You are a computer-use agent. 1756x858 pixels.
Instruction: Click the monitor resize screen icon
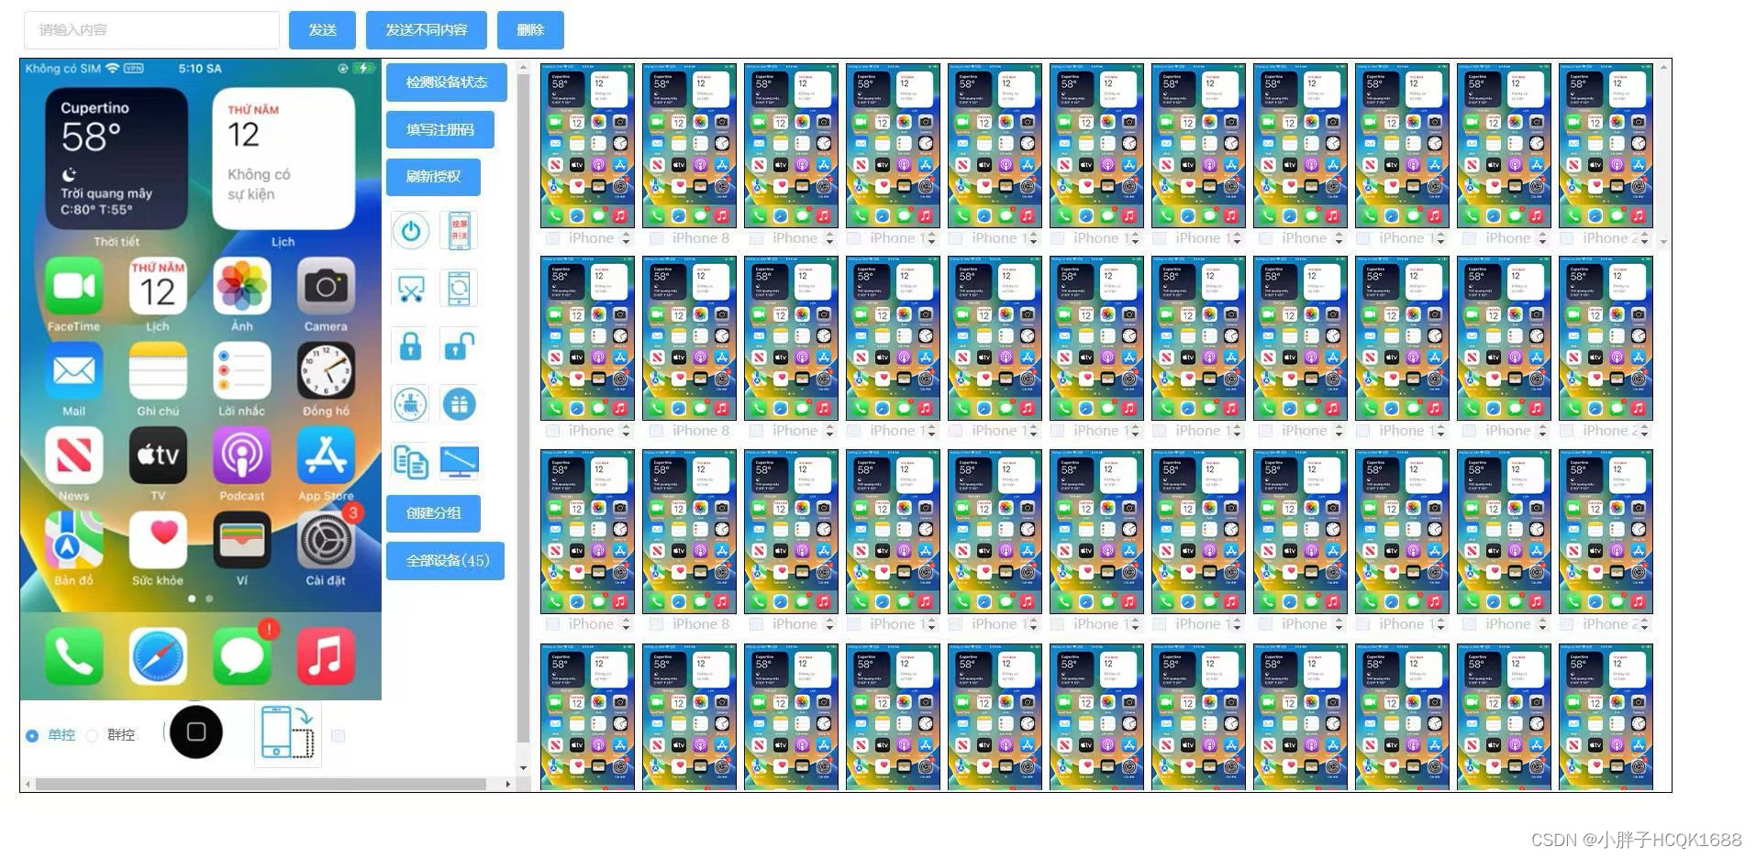tap(459, 461)
